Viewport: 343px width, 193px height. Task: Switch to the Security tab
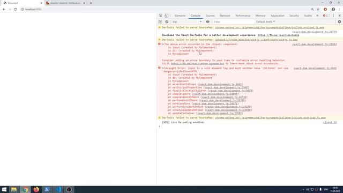click(x=294, y=16)
